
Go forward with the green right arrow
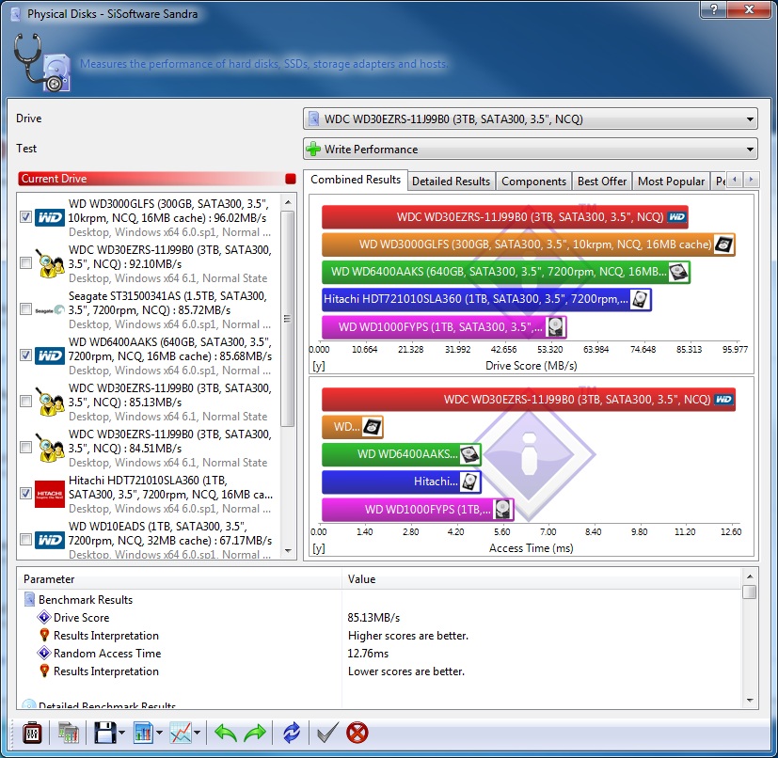[x=255, y=733]
